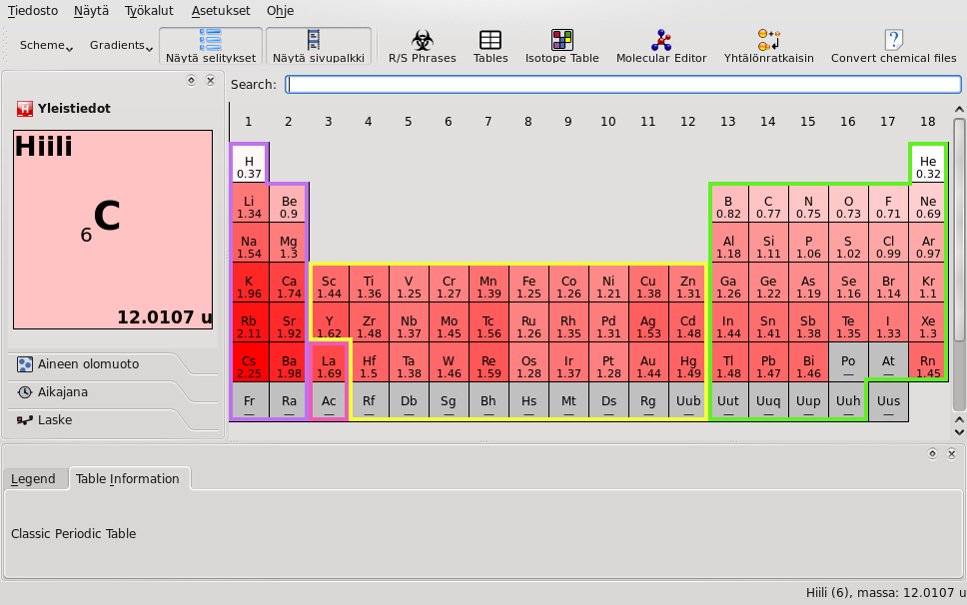
Task: Click the red Cs element swatch
Action: (249, 366)
